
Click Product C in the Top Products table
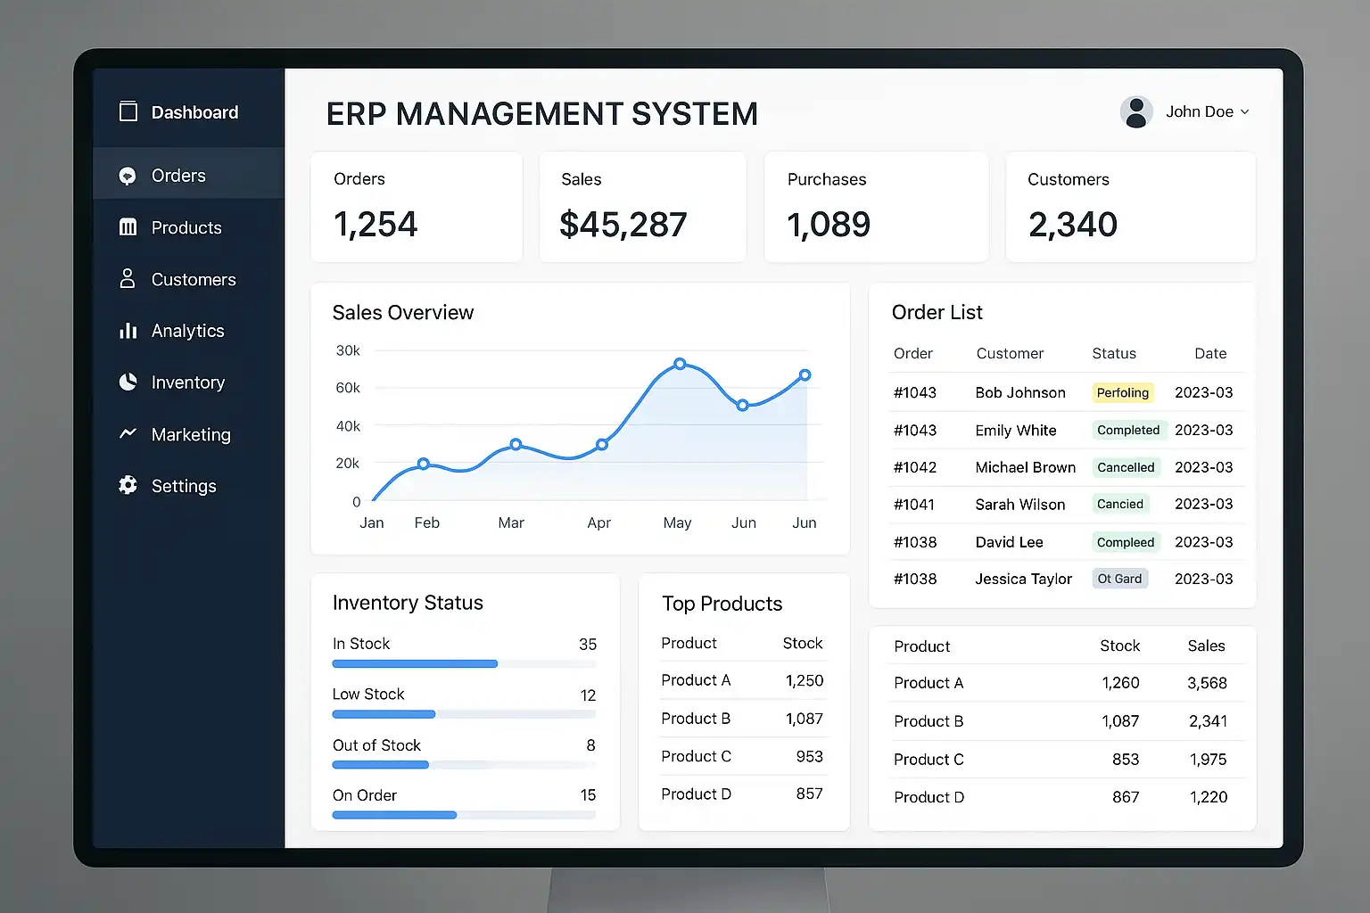point(696,756)
